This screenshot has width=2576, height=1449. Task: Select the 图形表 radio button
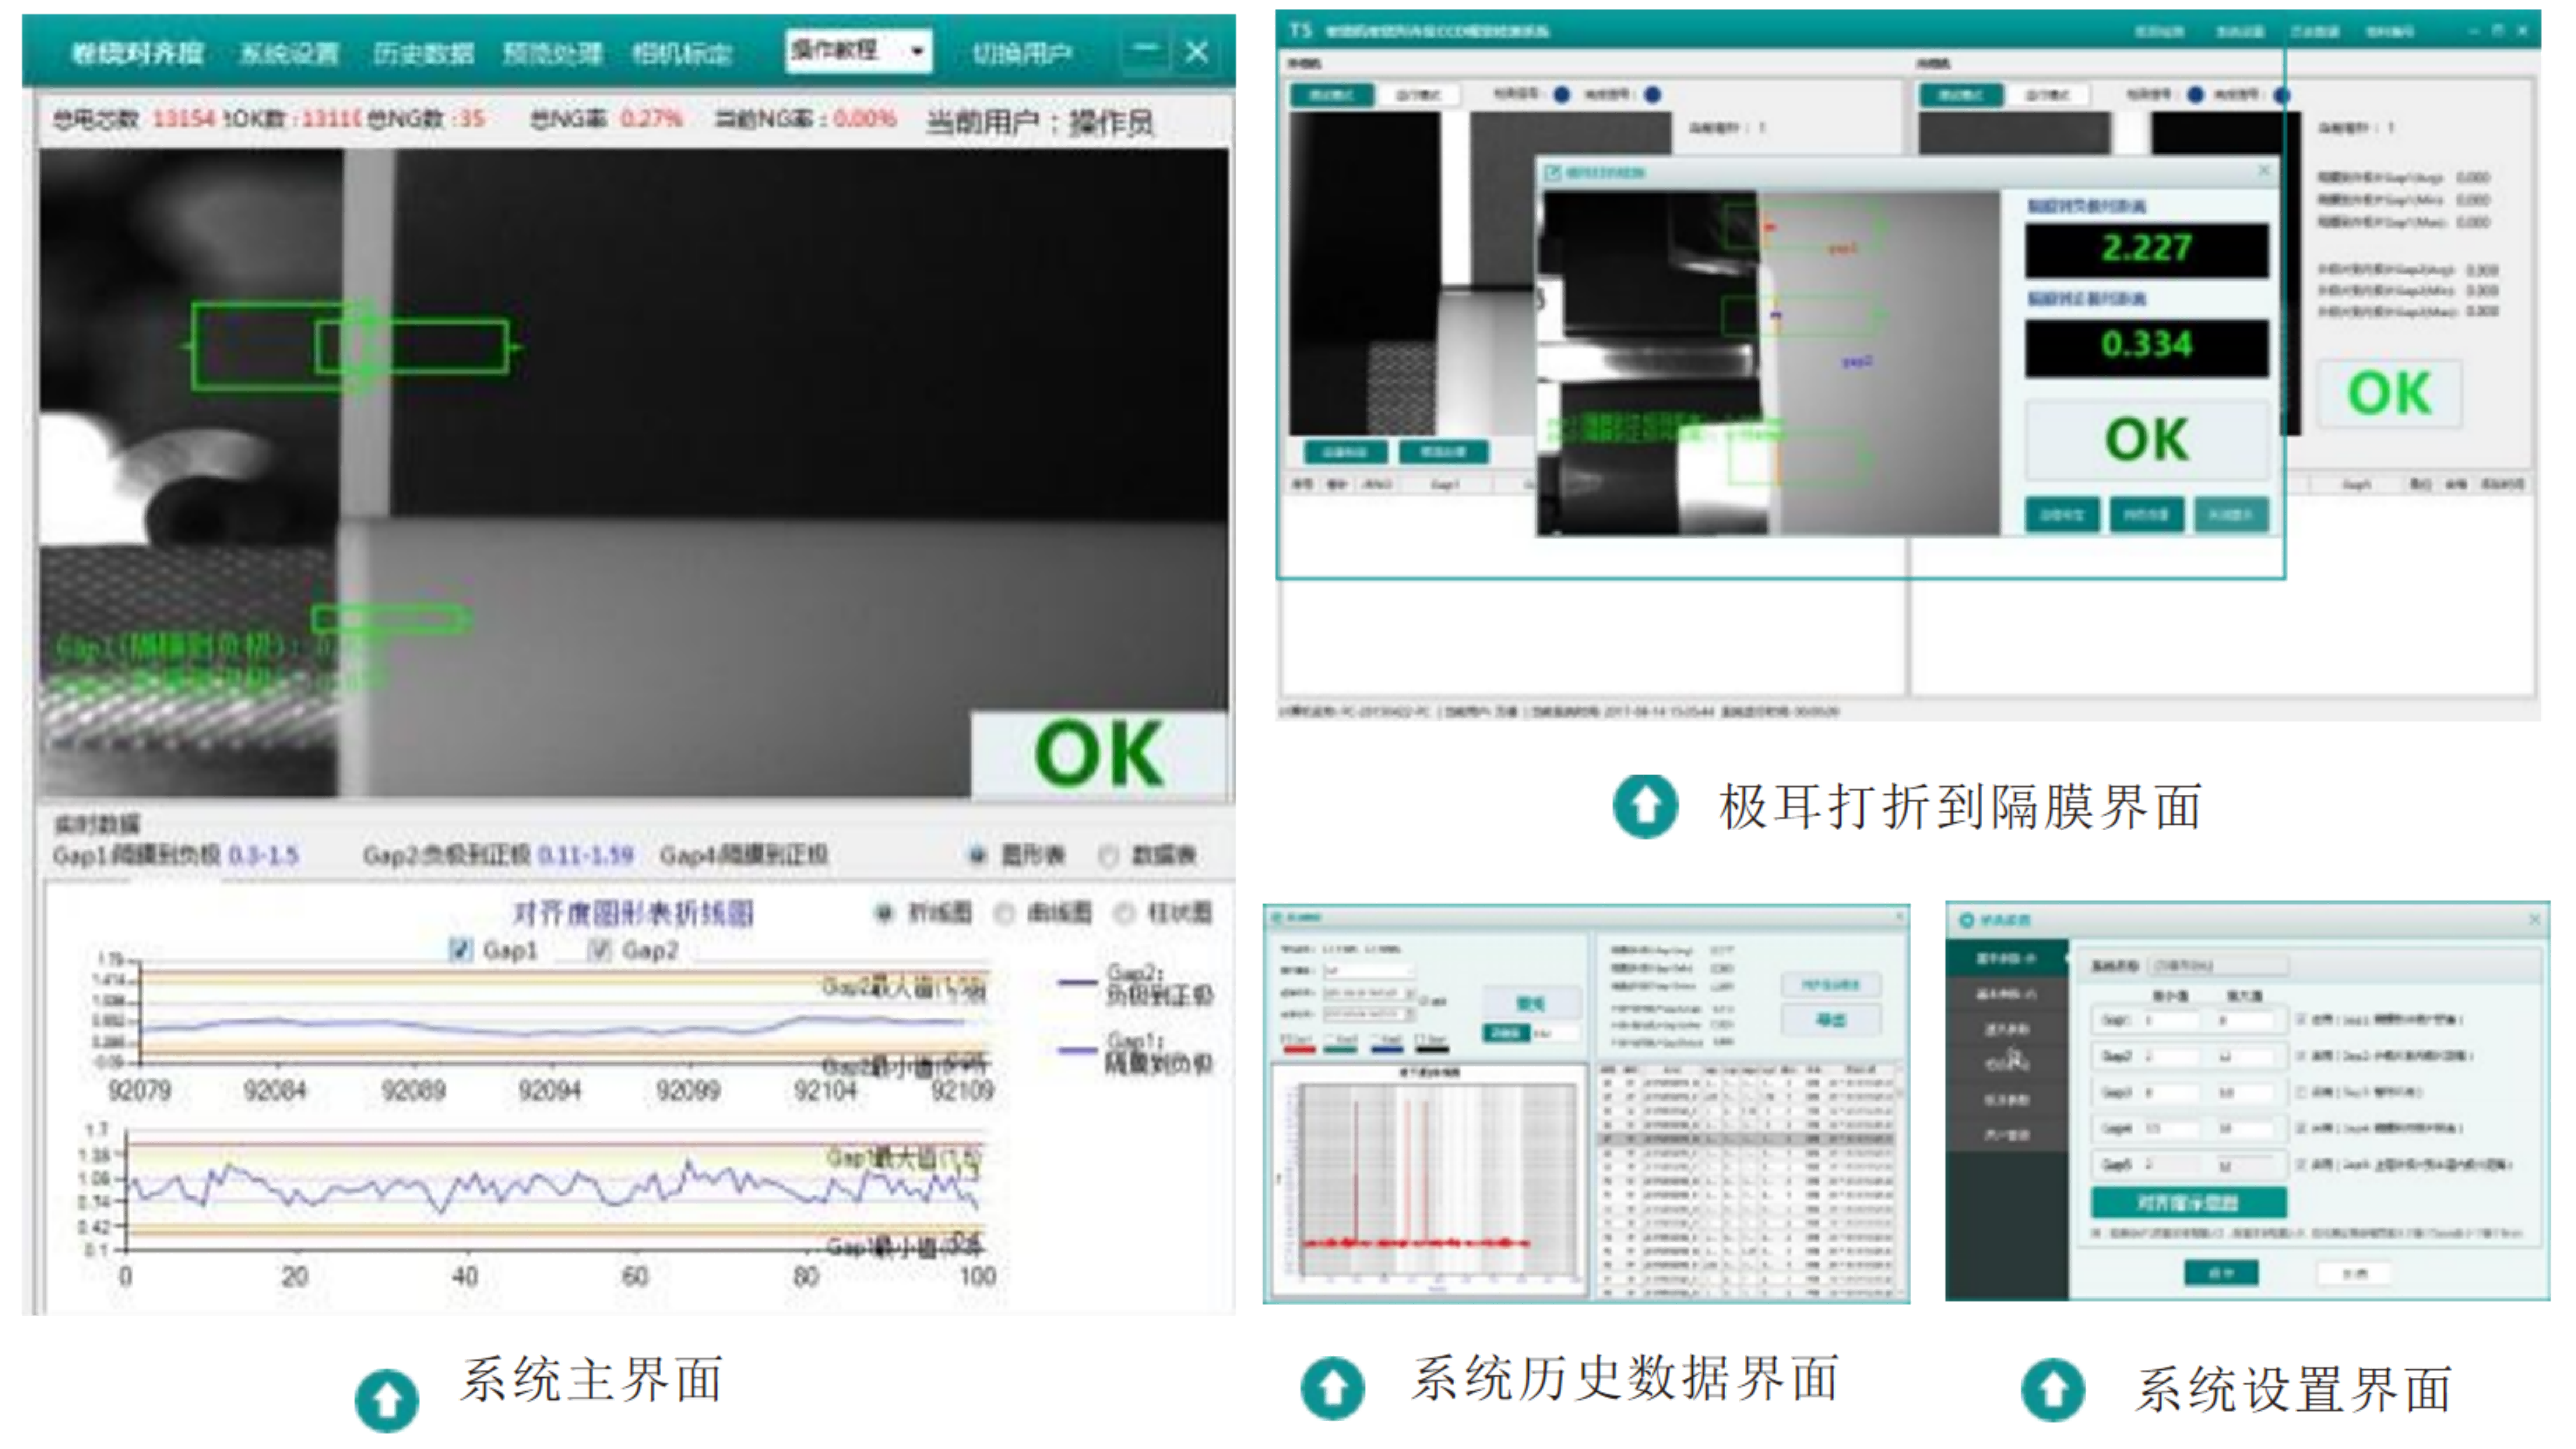tap(978, 856)
